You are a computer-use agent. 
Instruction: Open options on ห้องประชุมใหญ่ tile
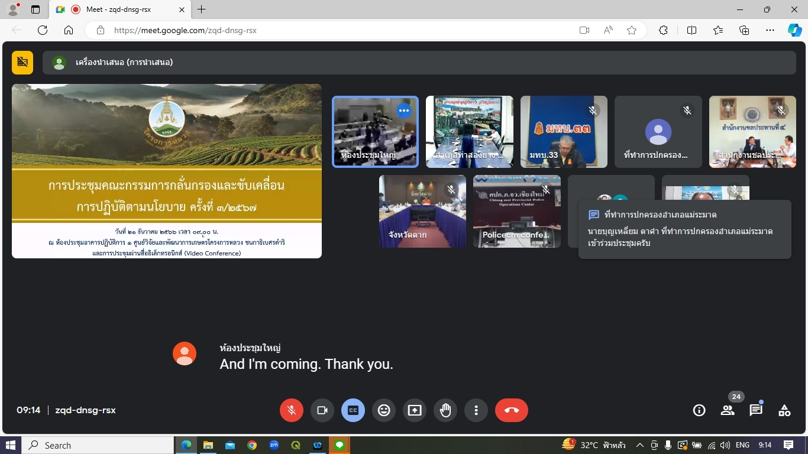(x=403, y=111)
